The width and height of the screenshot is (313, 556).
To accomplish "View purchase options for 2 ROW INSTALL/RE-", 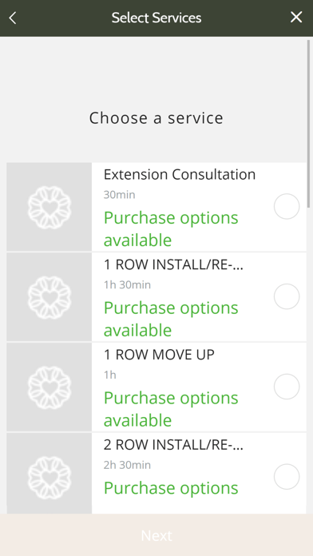I will click(x=171, y=488).
